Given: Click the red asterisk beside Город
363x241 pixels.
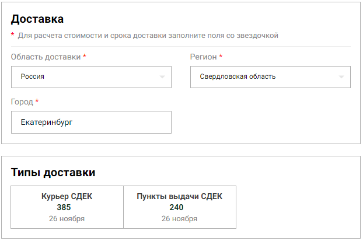Looking at the screenshot, I should (x=37, y=101).
